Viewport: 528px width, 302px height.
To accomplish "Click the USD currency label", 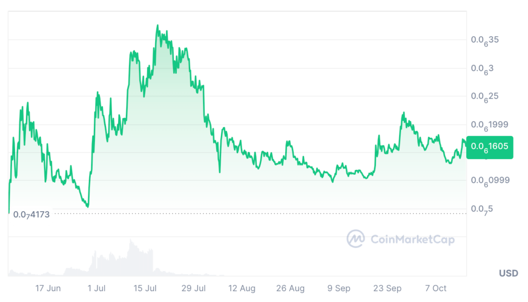I will [508, 274].
